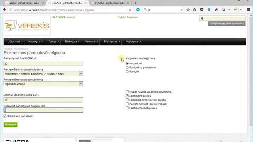Click the search go arrow
The height and width of the screenshot is (142, 253).
181,10
